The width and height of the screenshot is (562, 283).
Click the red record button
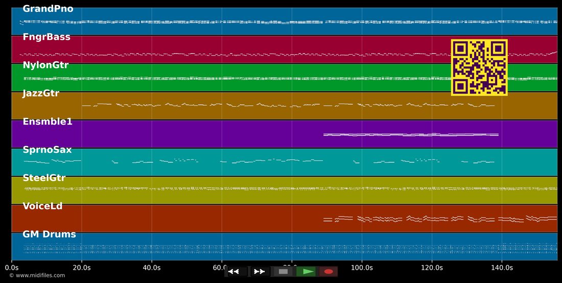pos(329,272)
